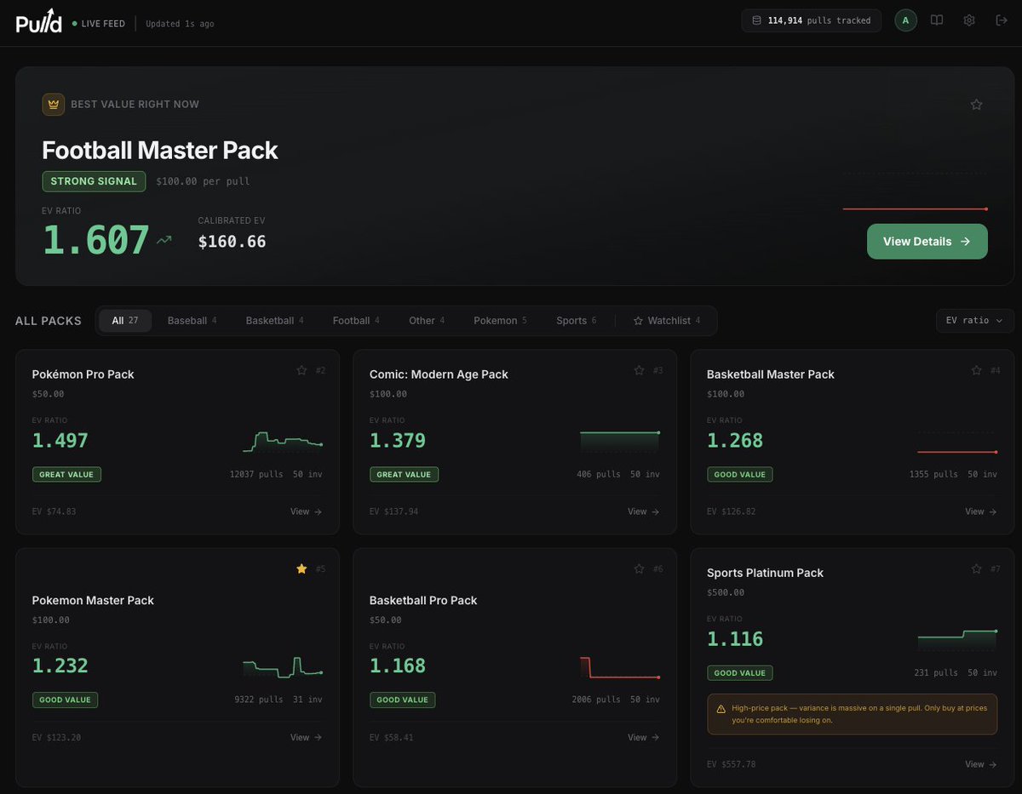Viewport: 1022px width, 794px height.
Task: Click the Basketball Pro Pack sparkline
Action: click(620, 666)
